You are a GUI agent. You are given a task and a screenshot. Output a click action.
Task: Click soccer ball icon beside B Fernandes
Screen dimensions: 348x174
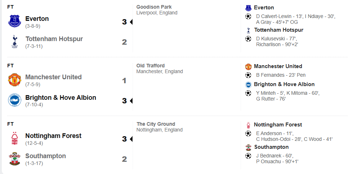[248, 75]
